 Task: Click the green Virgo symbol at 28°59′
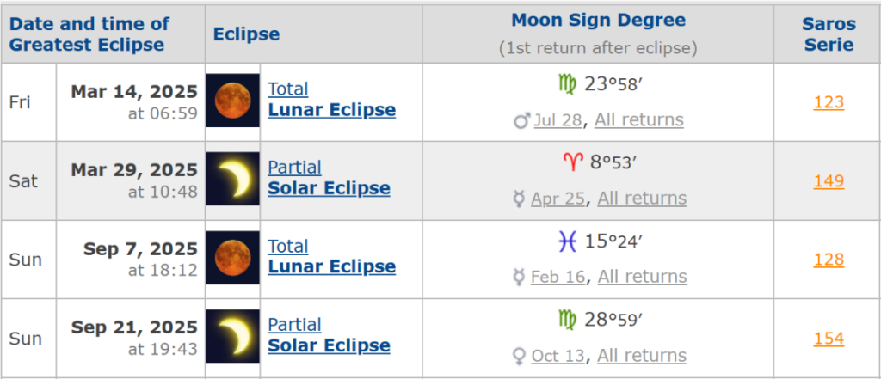point(567,321)
